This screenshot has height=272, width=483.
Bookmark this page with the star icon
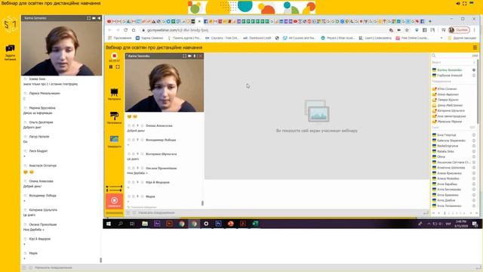(x=407, y=30)
